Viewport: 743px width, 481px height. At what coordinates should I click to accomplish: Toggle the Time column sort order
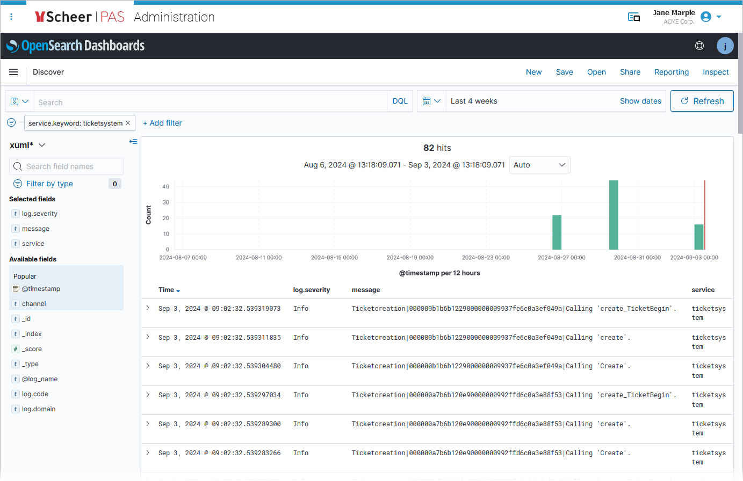[x=178, y=290]
